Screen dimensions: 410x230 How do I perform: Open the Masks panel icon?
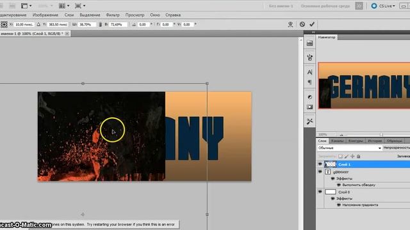309,107
